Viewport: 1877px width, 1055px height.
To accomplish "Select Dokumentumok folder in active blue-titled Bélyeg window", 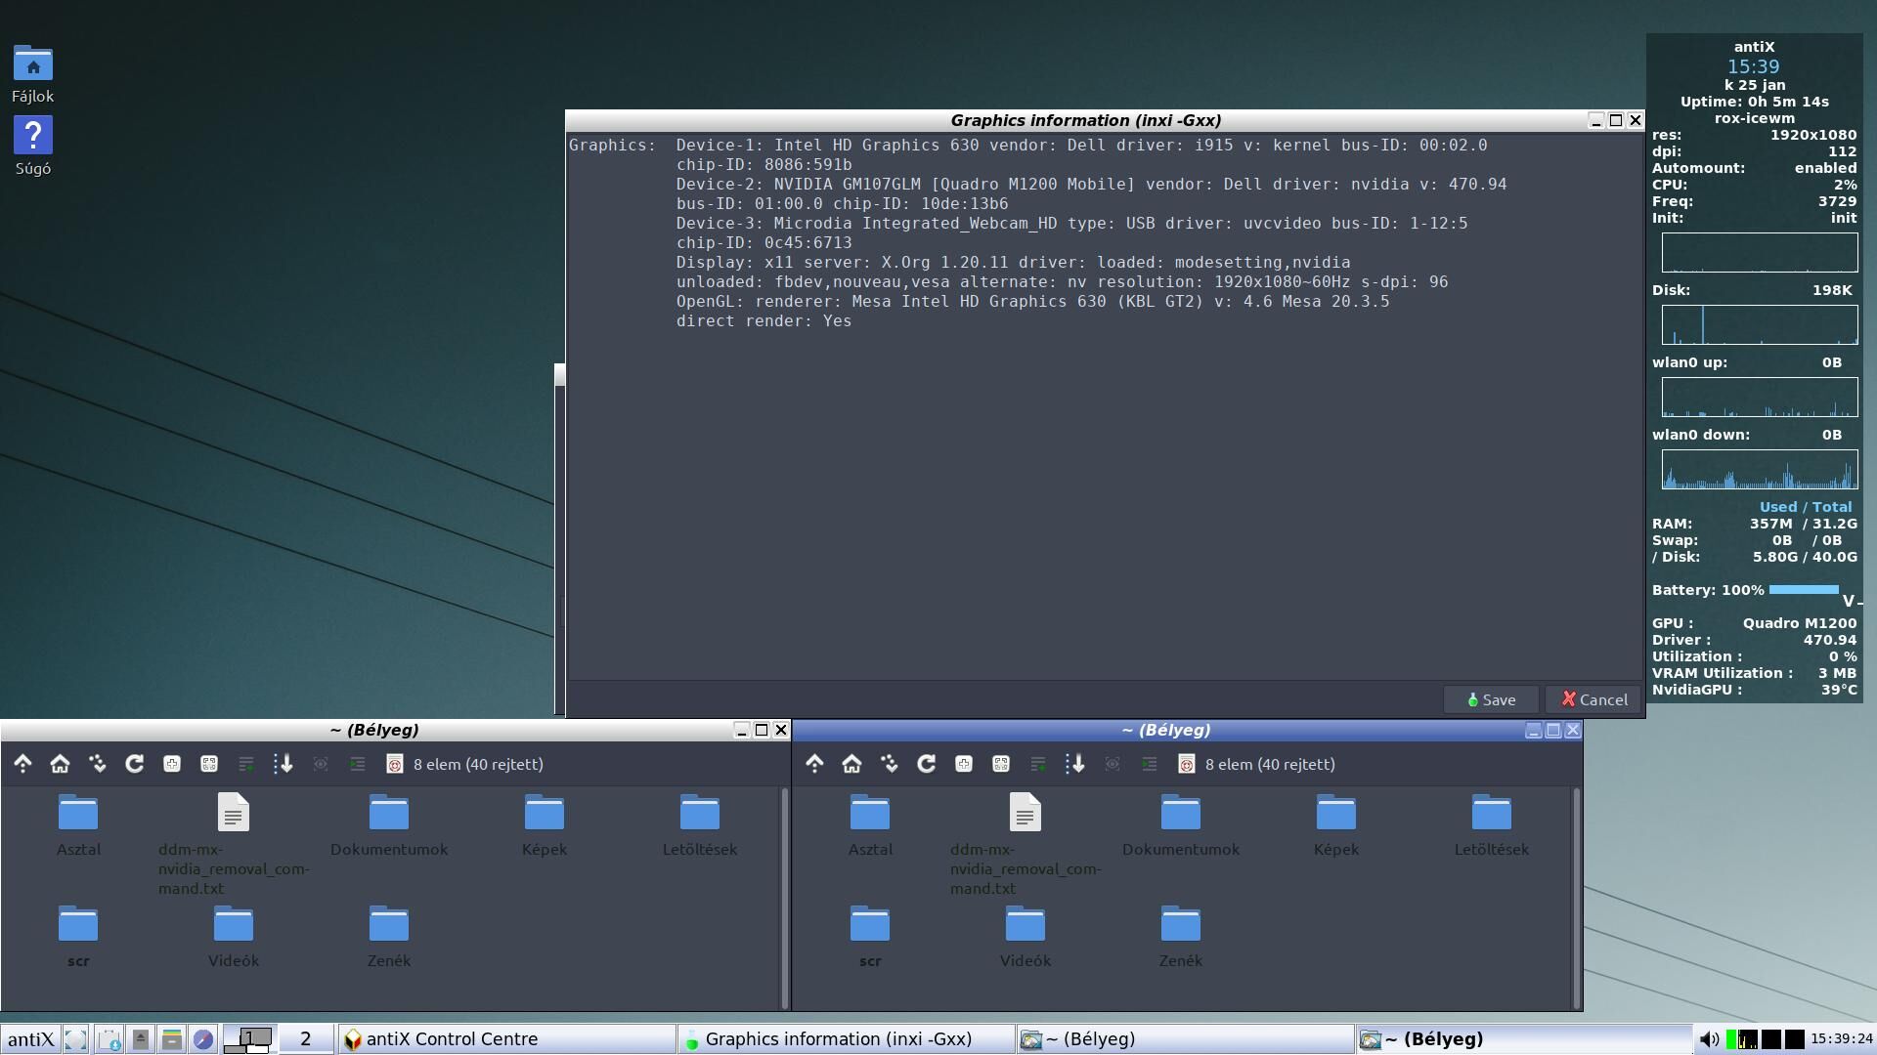I will pos(1181,825).
